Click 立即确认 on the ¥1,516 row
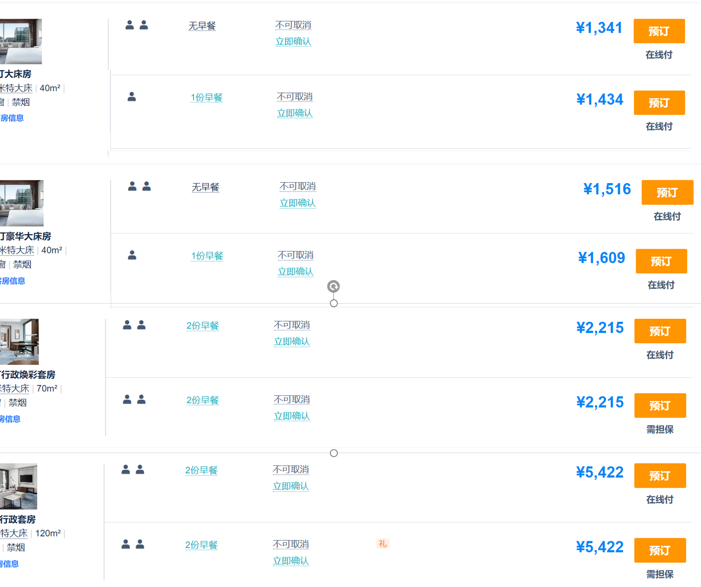Screen dimensions: 701x587 pyautogui.click(x=297, y=203)
